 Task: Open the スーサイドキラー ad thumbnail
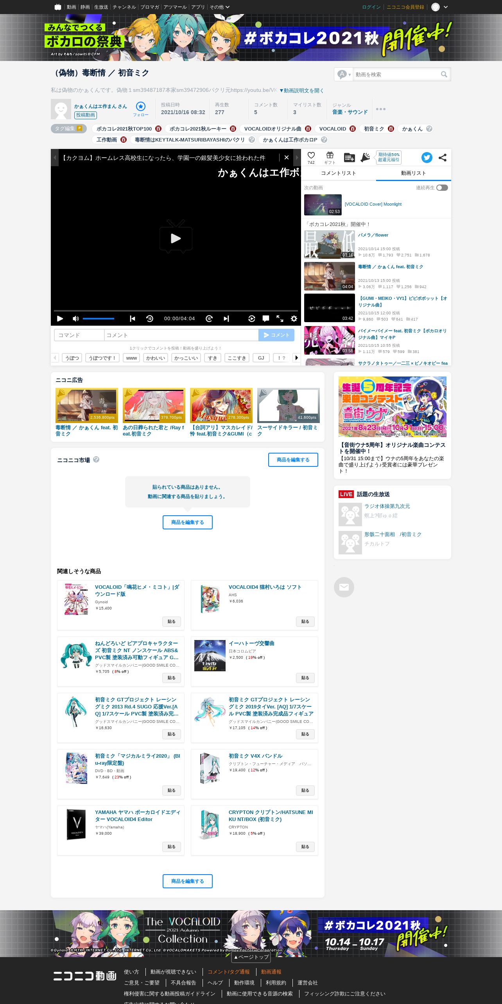point(289,405)
